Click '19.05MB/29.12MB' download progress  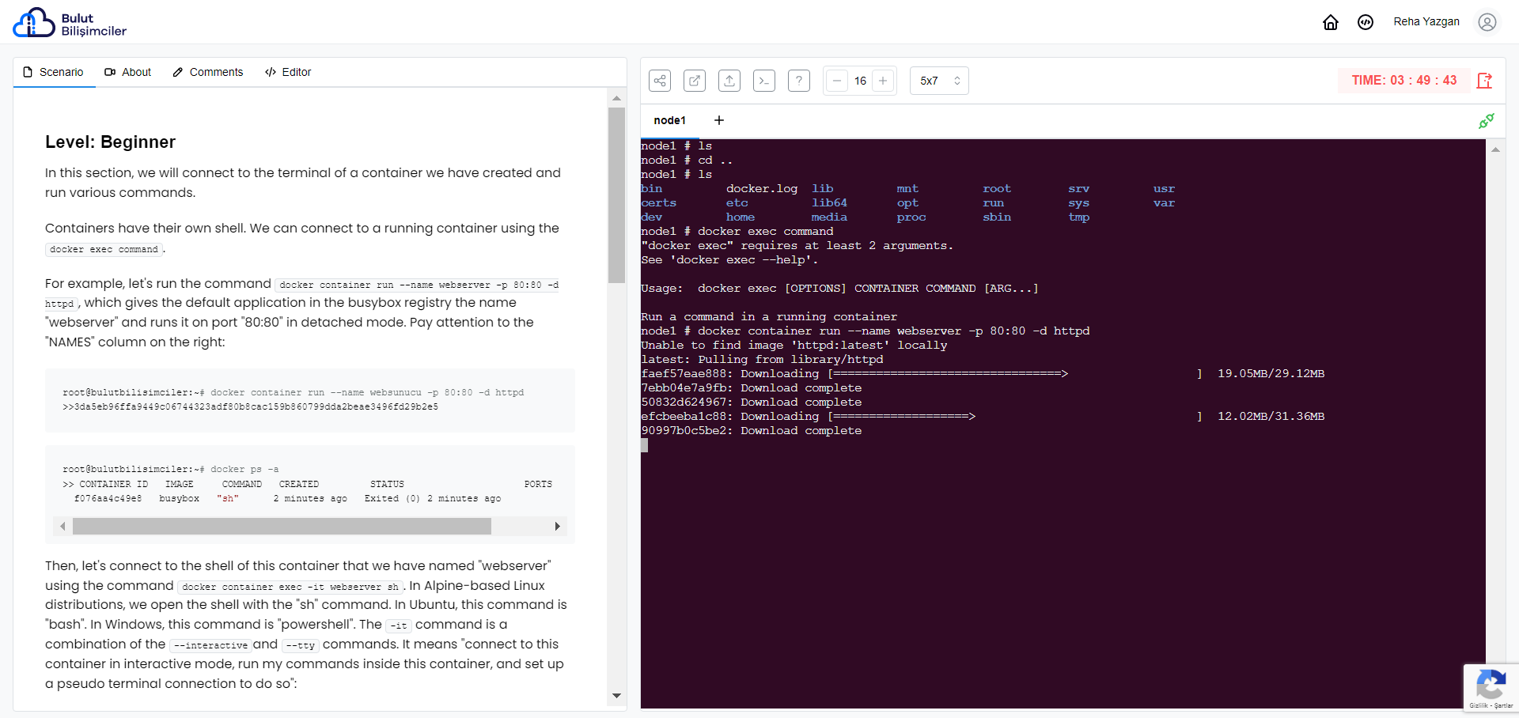click(x=1271, y=374)
